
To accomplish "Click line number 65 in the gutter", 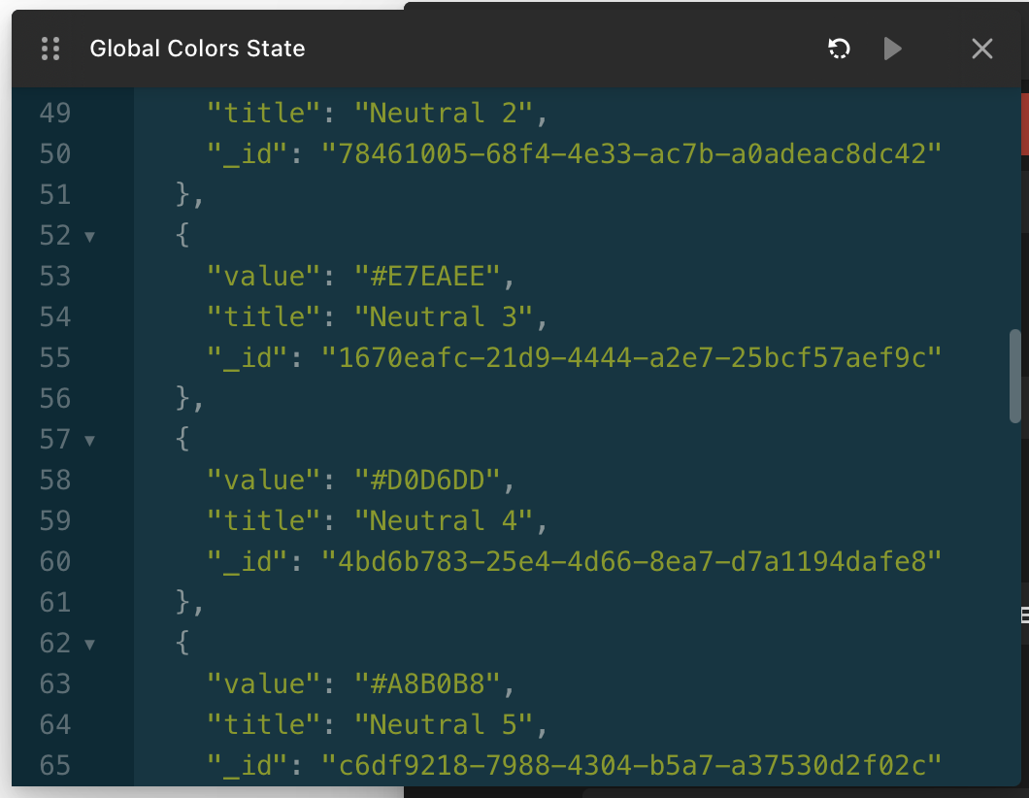I will (55, 766).
